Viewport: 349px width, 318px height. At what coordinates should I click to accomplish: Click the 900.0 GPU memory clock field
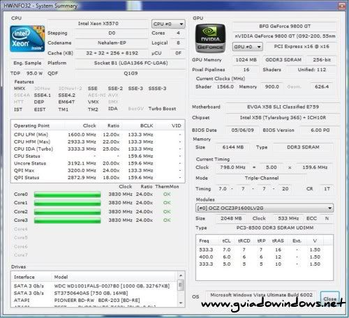tap(272, 87)
